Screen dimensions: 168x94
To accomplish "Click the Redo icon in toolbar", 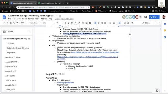I will (8, 23).
